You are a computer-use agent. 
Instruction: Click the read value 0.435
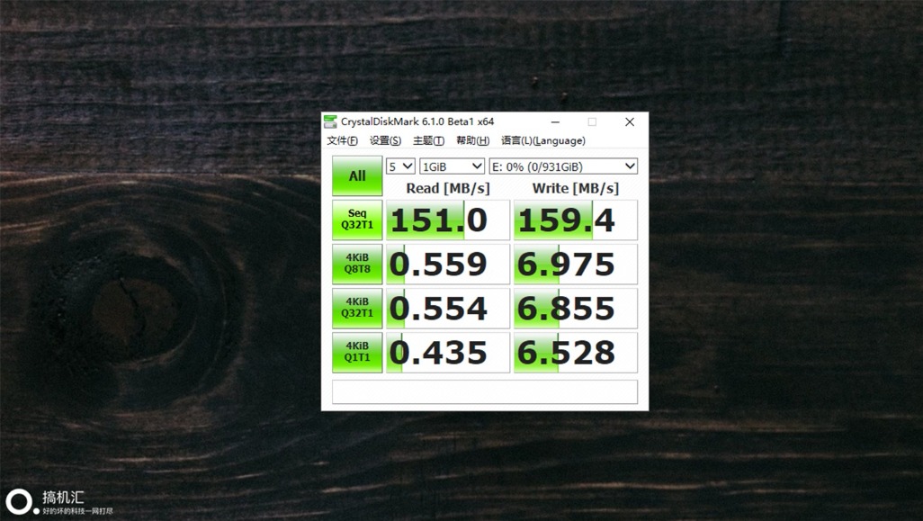[x=447, y=352]
